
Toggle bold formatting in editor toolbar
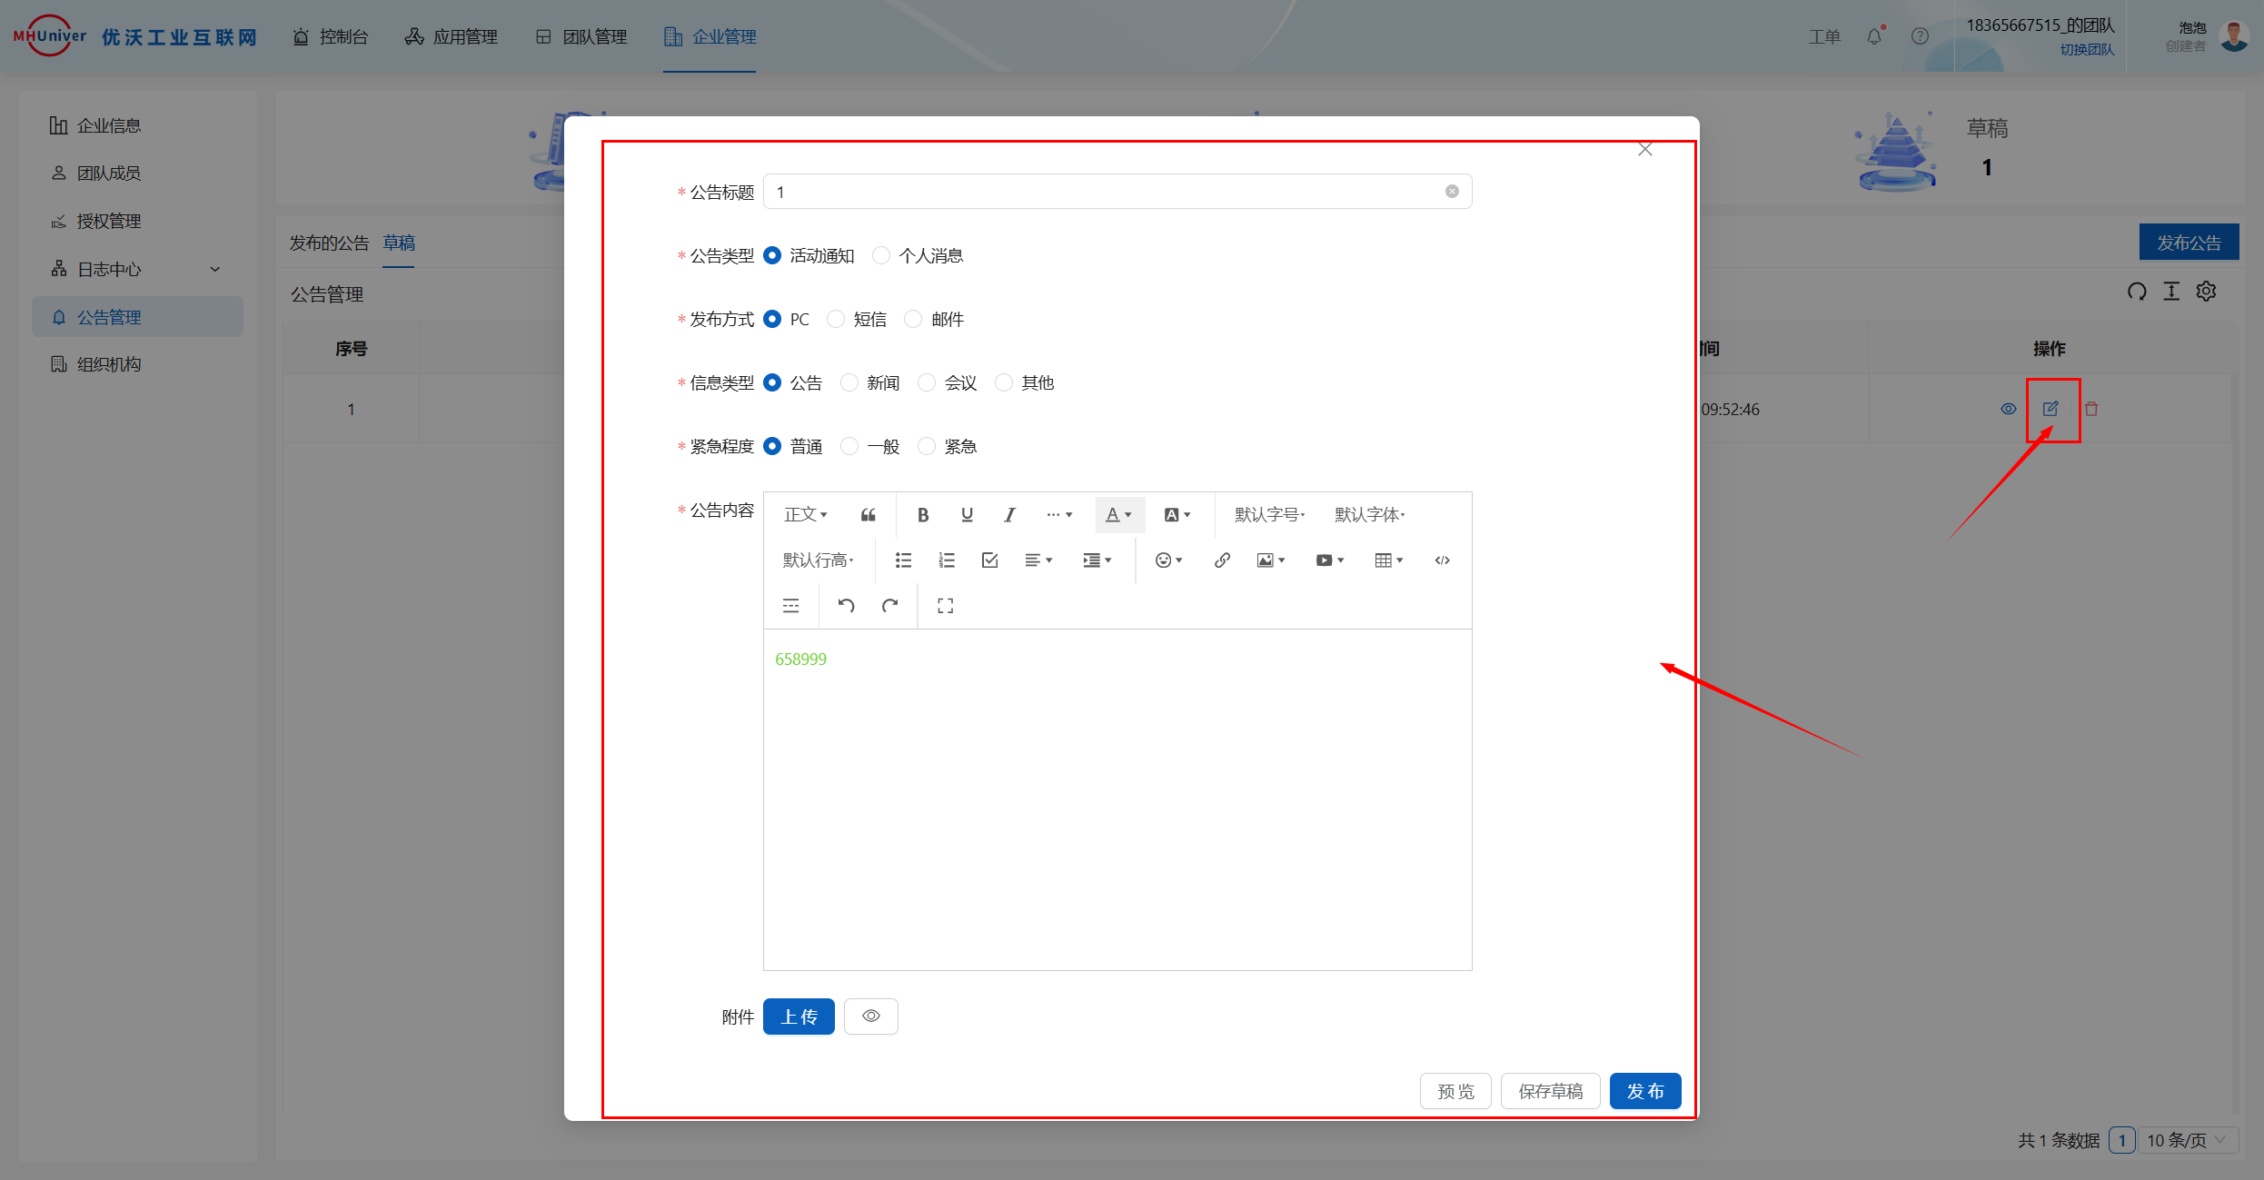(x=922, y=515)
